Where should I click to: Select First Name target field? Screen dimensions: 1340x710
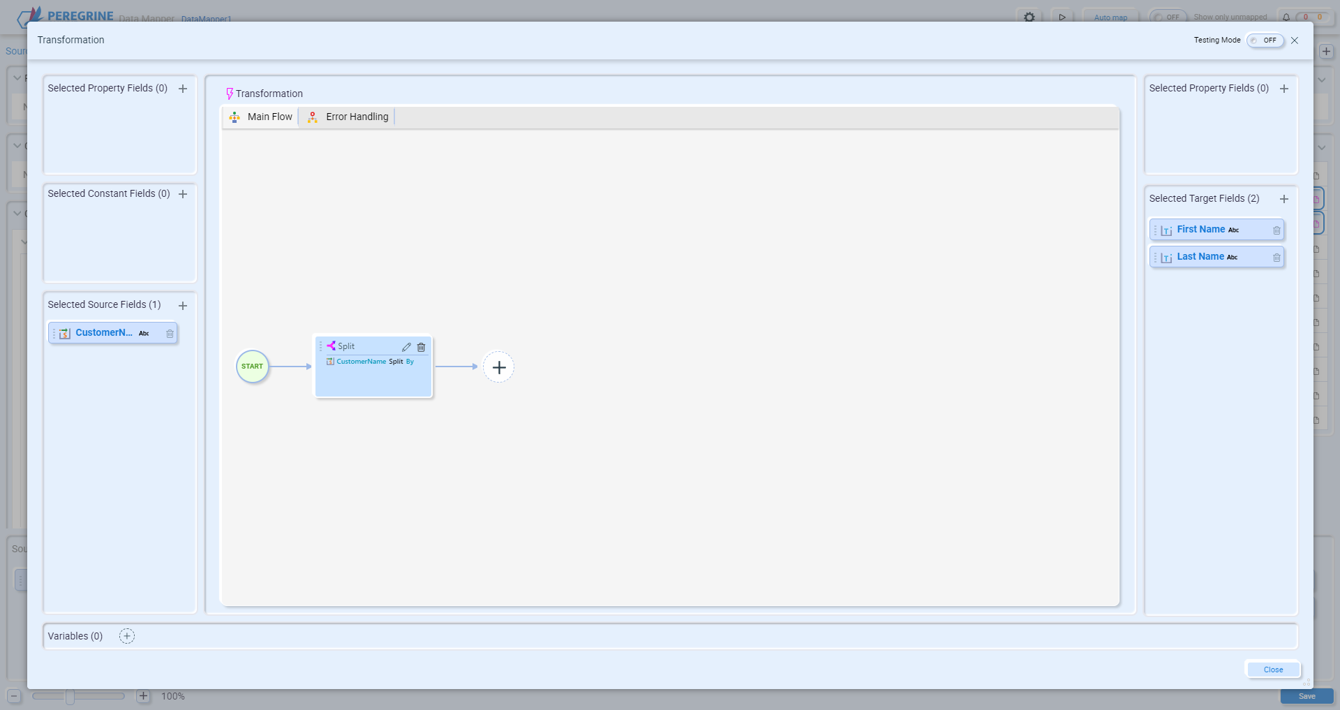(x=1217, y=230)
